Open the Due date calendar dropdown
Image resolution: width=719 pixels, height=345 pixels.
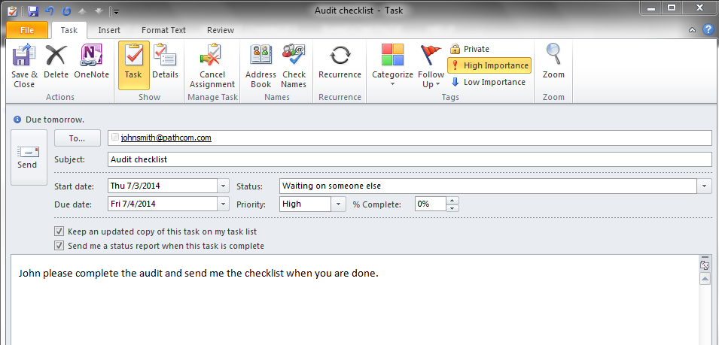223,204
